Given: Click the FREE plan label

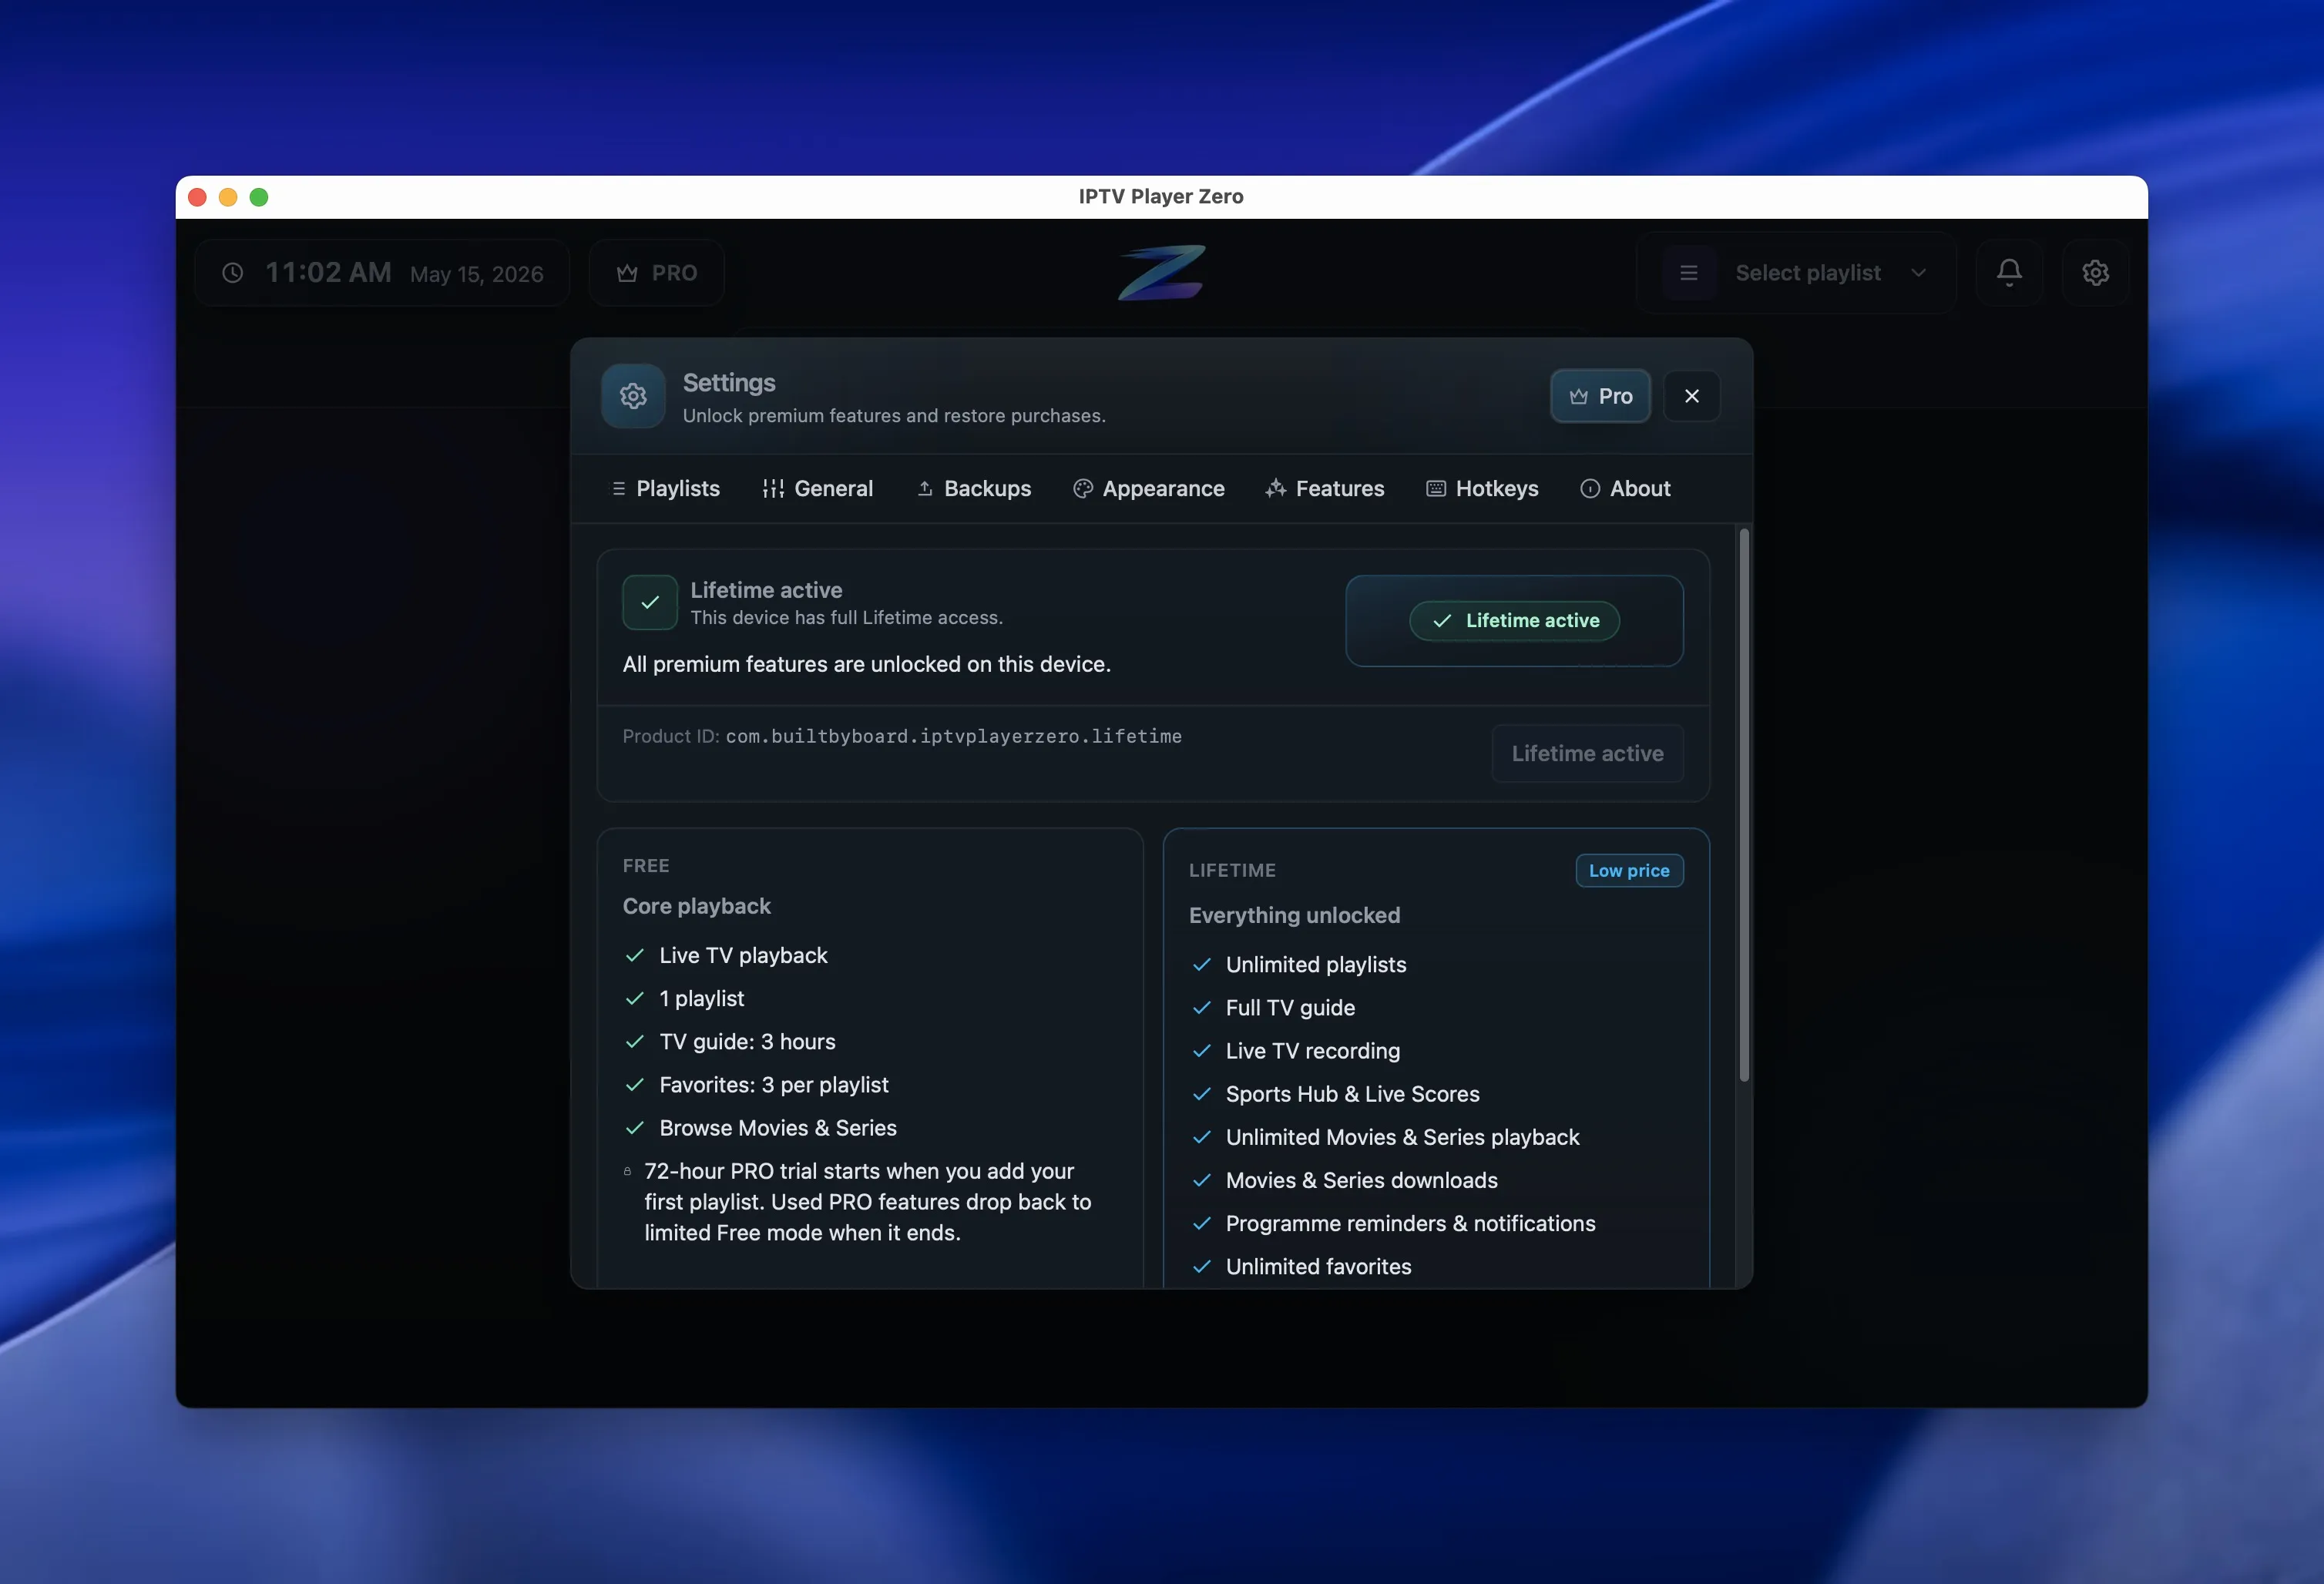Looking at the screenshot, I should tap(646, 866).
